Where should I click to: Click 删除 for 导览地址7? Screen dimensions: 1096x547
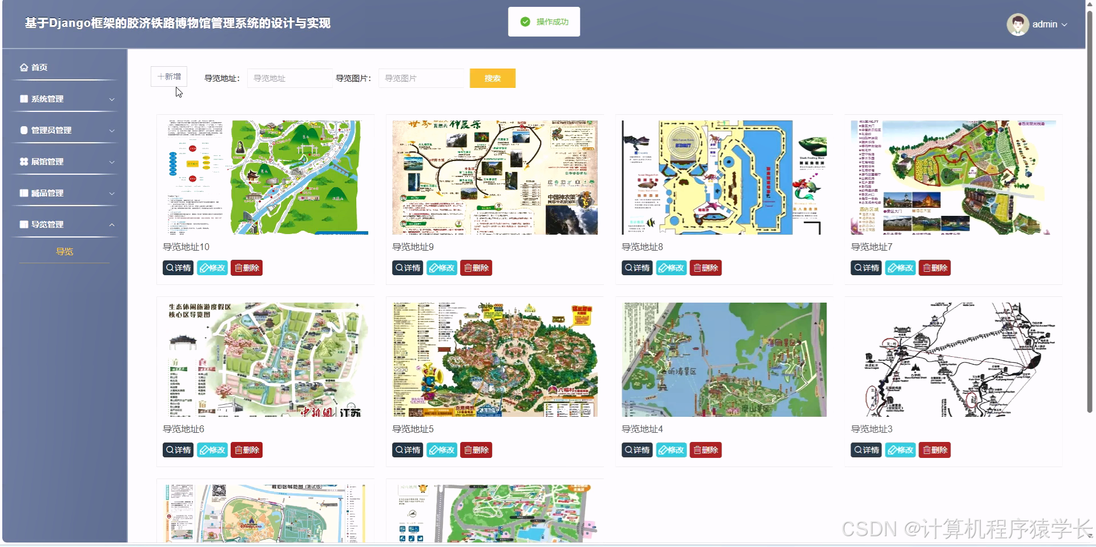click(935, 268)
